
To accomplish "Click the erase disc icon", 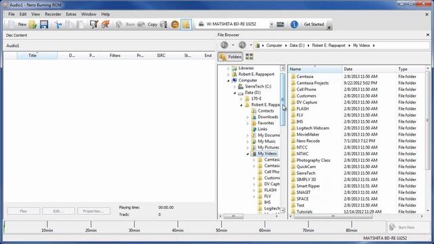I will point(105,24).
